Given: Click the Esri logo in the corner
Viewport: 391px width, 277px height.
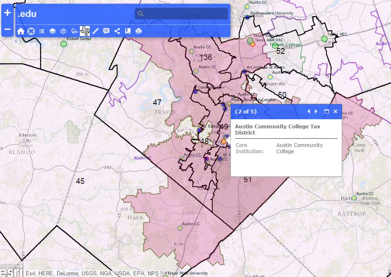Looking at the screenshot, I should click(11, 271).
